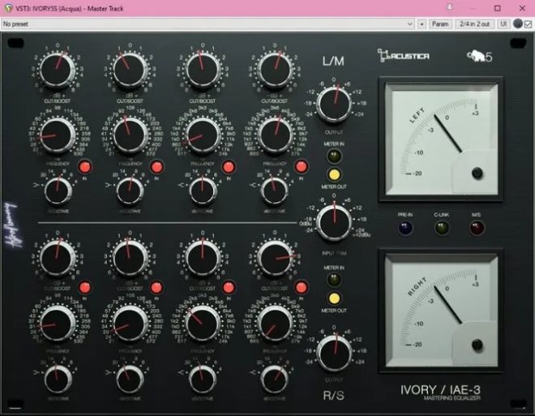Toggle L/M band 2 IN red button
Viewport: 535px width, 416px height.
pos(157,167)
